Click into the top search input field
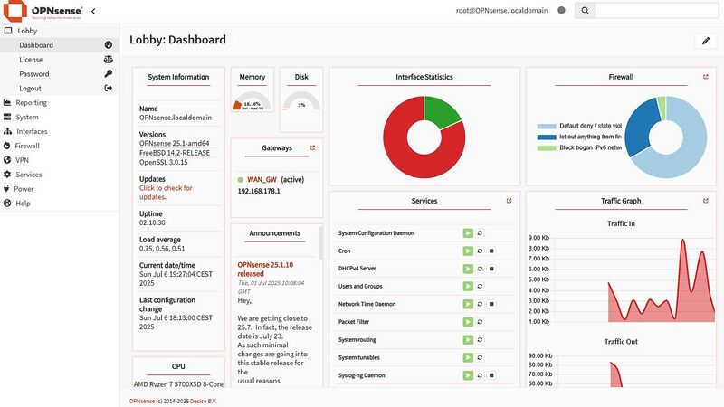The image size is (724, 407). tap(657, 11)
